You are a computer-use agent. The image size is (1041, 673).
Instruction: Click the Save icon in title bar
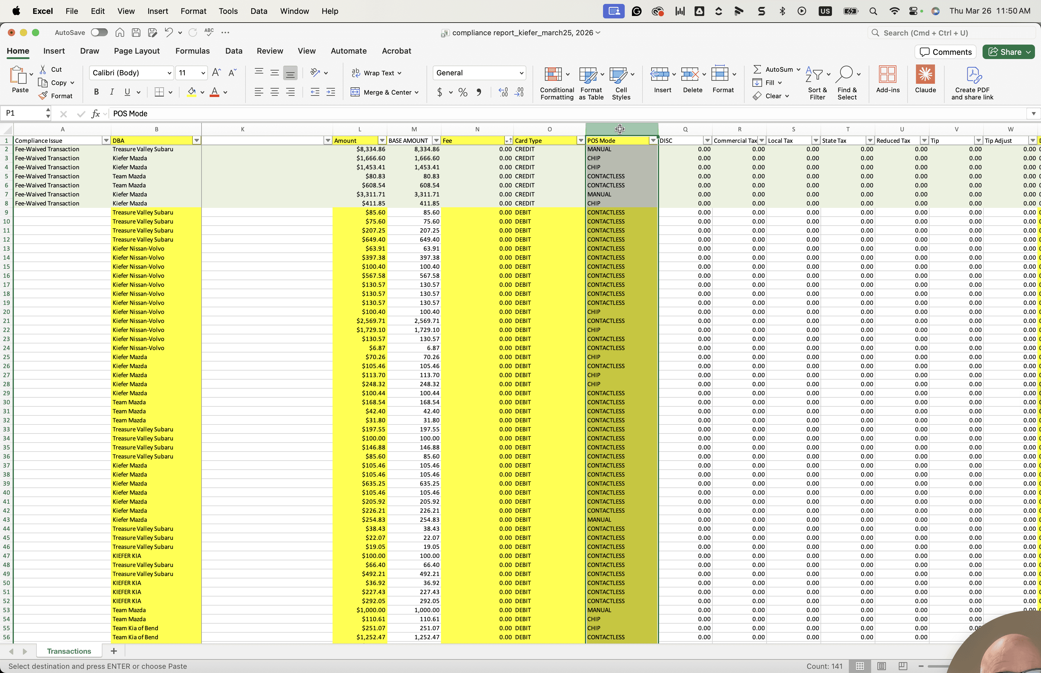[x=136, y=32]
